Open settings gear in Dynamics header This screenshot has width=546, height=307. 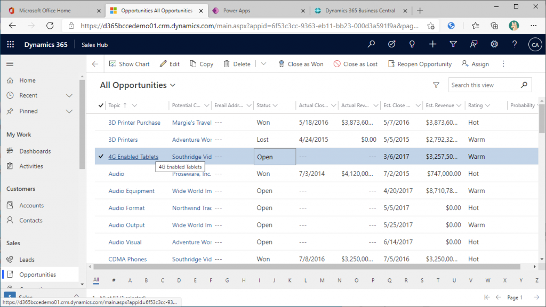tap(494, 44)
